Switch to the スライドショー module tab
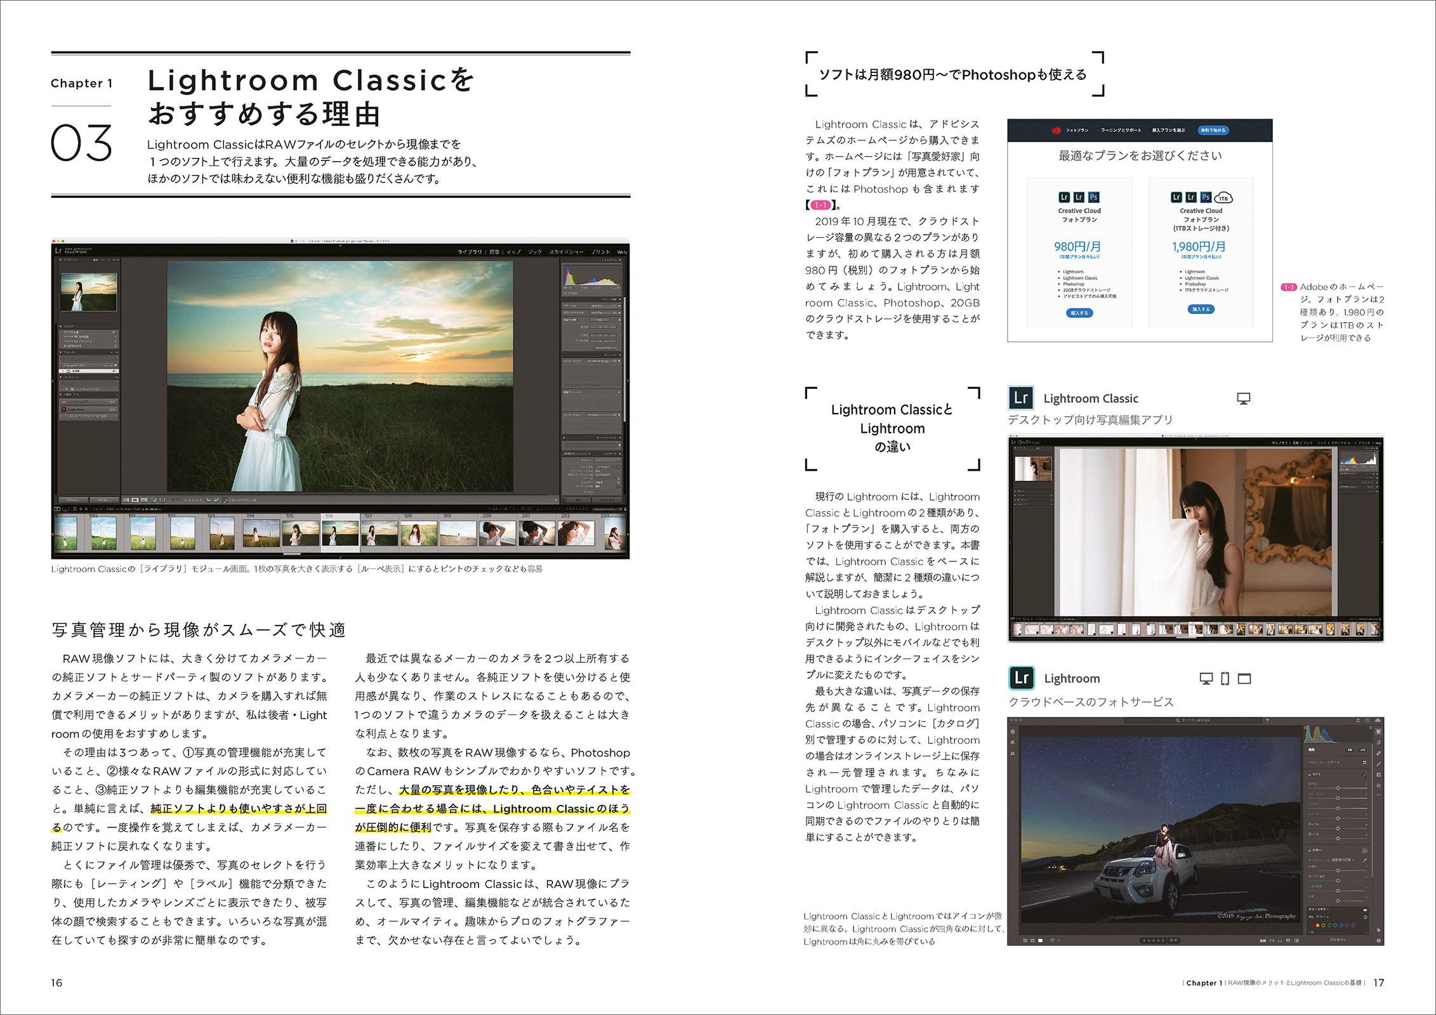 [566, 252]
